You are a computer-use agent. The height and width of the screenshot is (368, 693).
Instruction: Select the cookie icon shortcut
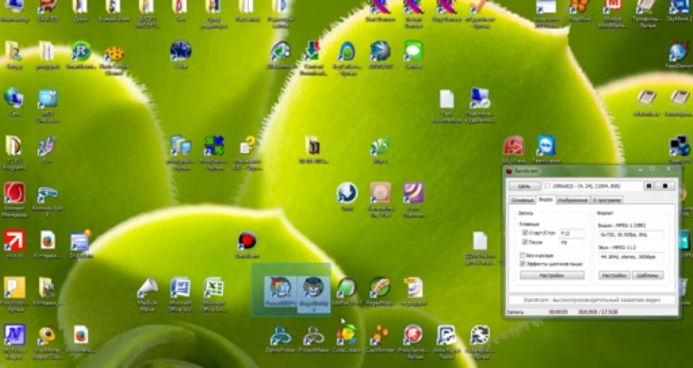(x=114, y=54)
